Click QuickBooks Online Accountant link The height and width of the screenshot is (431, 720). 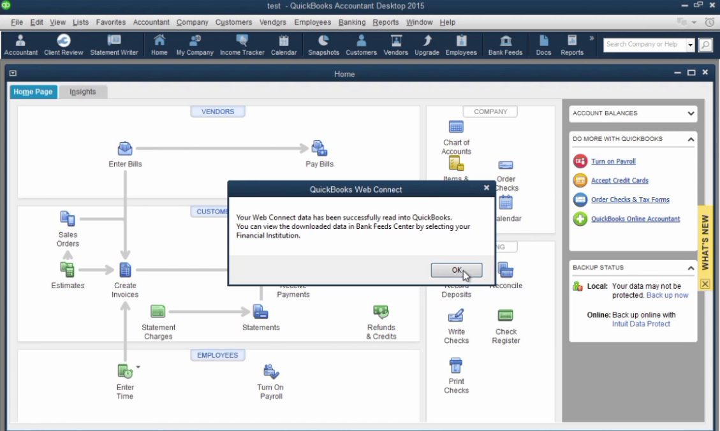pos(635,219)
